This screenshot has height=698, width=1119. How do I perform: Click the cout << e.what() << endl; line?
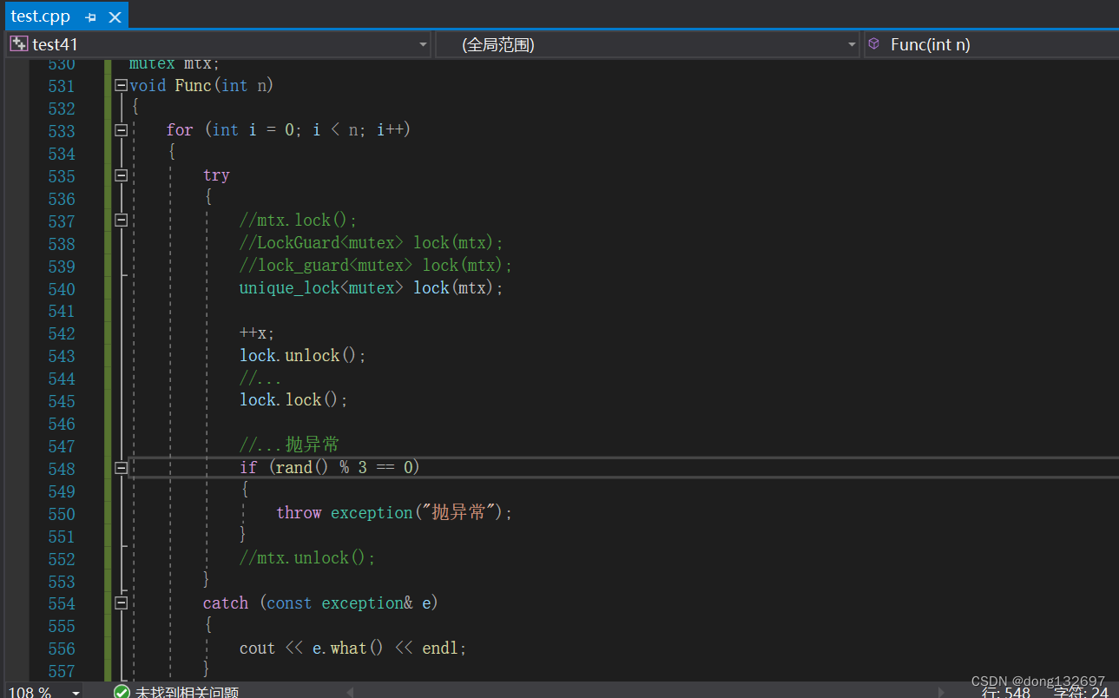(x=353, y=648)
